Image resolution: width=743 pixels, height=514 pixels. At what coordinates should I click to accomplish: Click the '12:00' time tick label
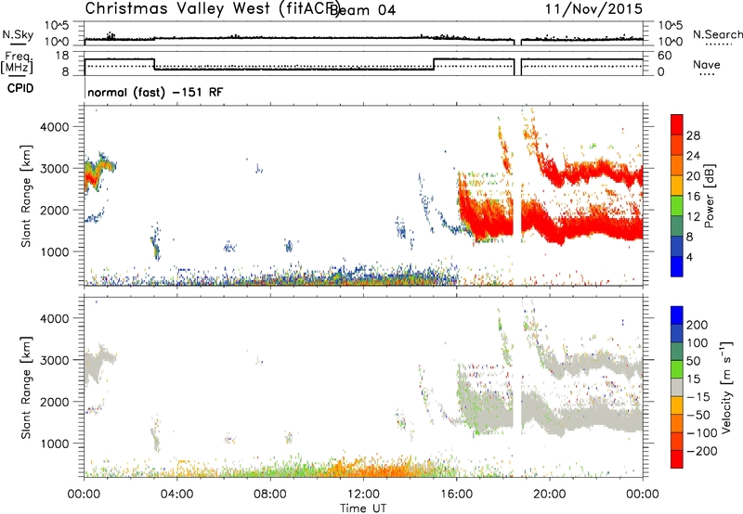363,495
